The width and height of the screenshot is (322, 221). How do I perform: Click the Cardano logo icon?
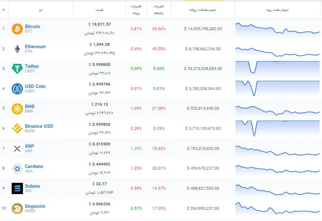tap(17, 169)
